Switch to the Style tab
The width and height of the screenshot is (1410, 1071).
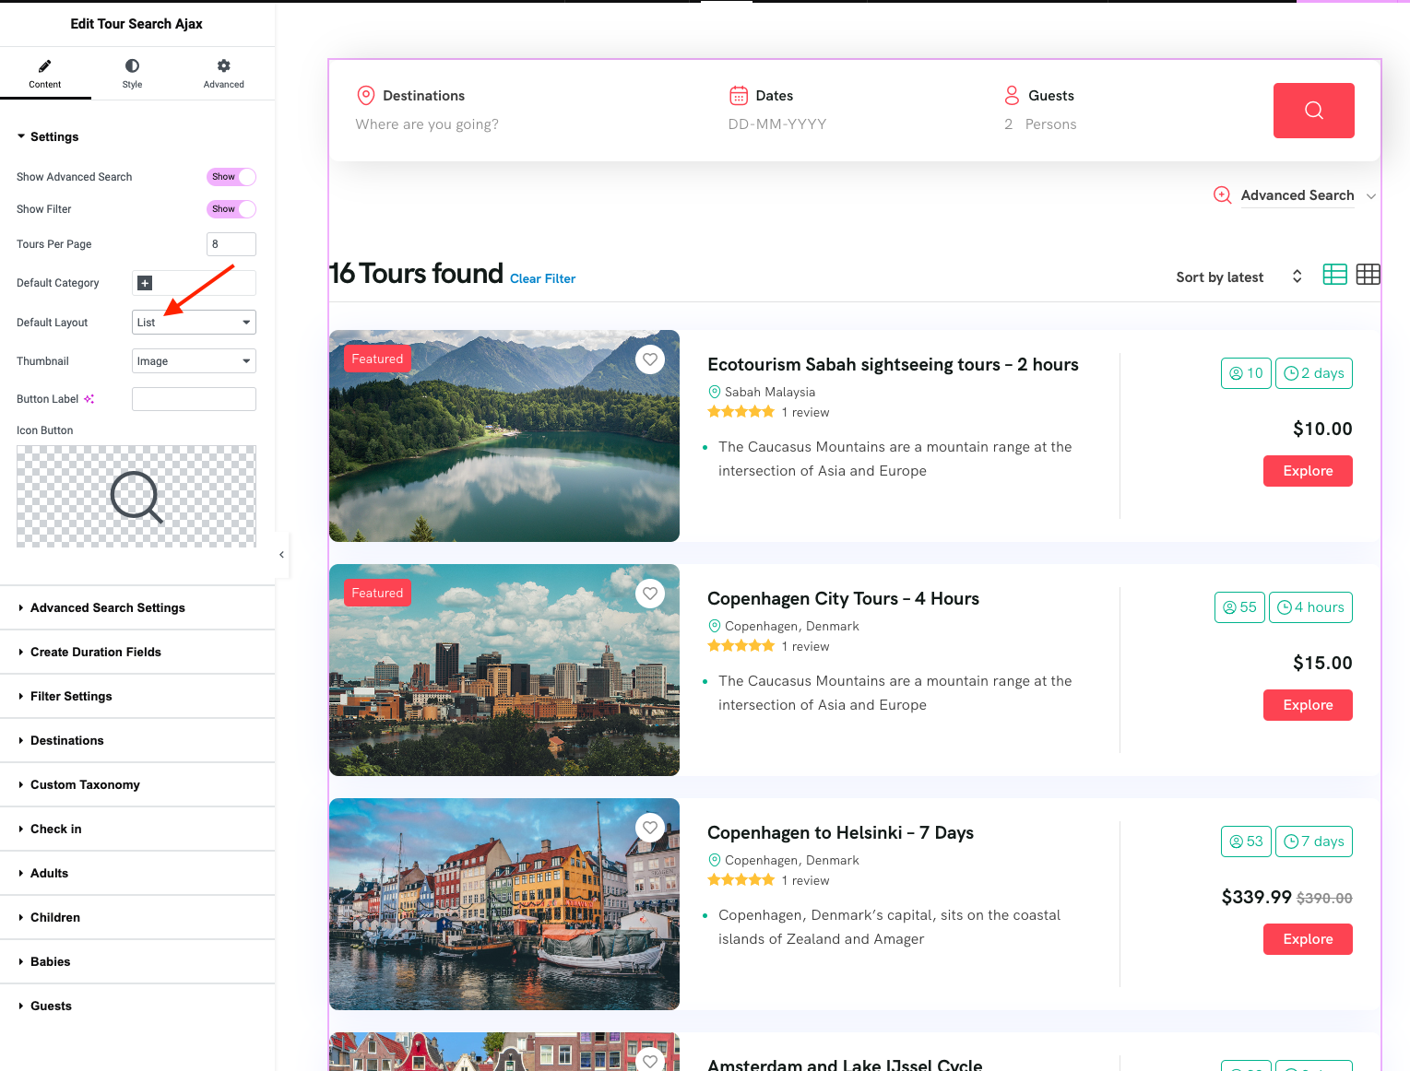pyautogui.click(x=132, y=73)
